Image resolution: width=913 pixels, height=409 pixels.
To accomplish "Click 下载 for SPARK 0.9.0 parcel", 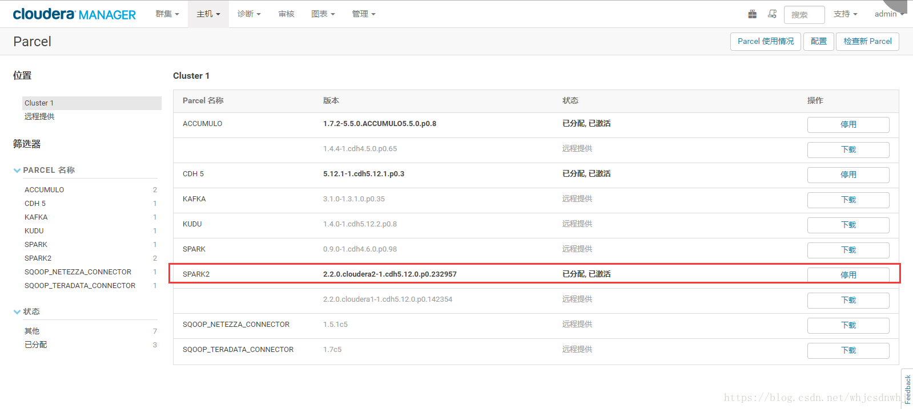I will (848, 250).
